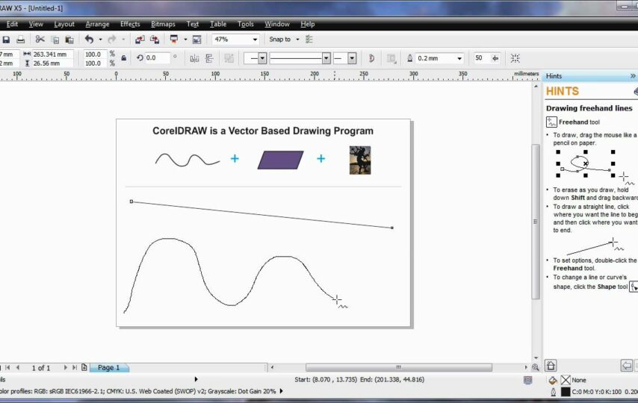Open the outline width 0.2 mm dropdown
The width and height of the screenshot is (638, 403).
pos(459,58)
